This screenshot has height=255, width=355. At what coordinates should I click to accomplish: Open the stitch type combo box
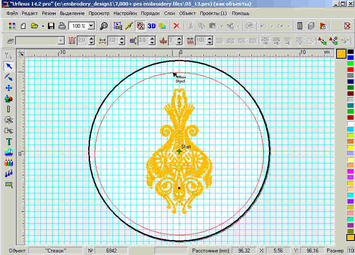click(61, 41)
